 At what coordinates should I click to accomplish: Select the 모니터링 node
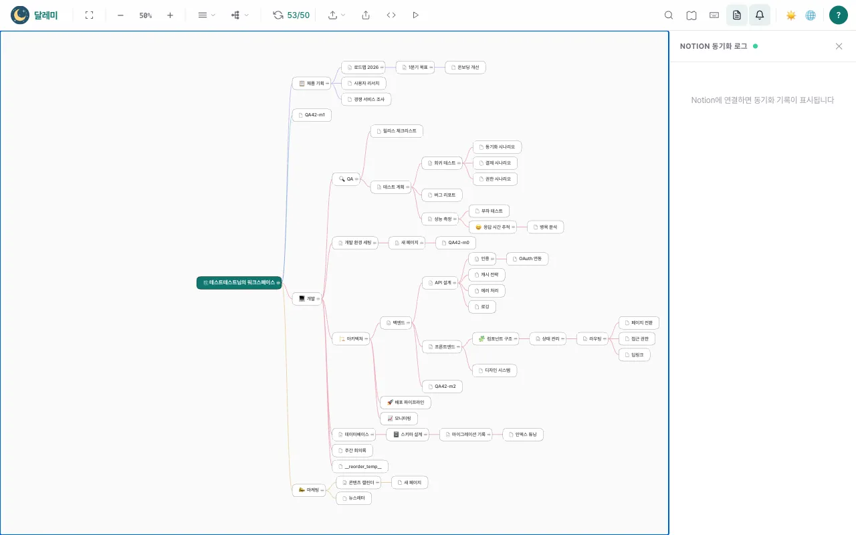click(399, 419)
